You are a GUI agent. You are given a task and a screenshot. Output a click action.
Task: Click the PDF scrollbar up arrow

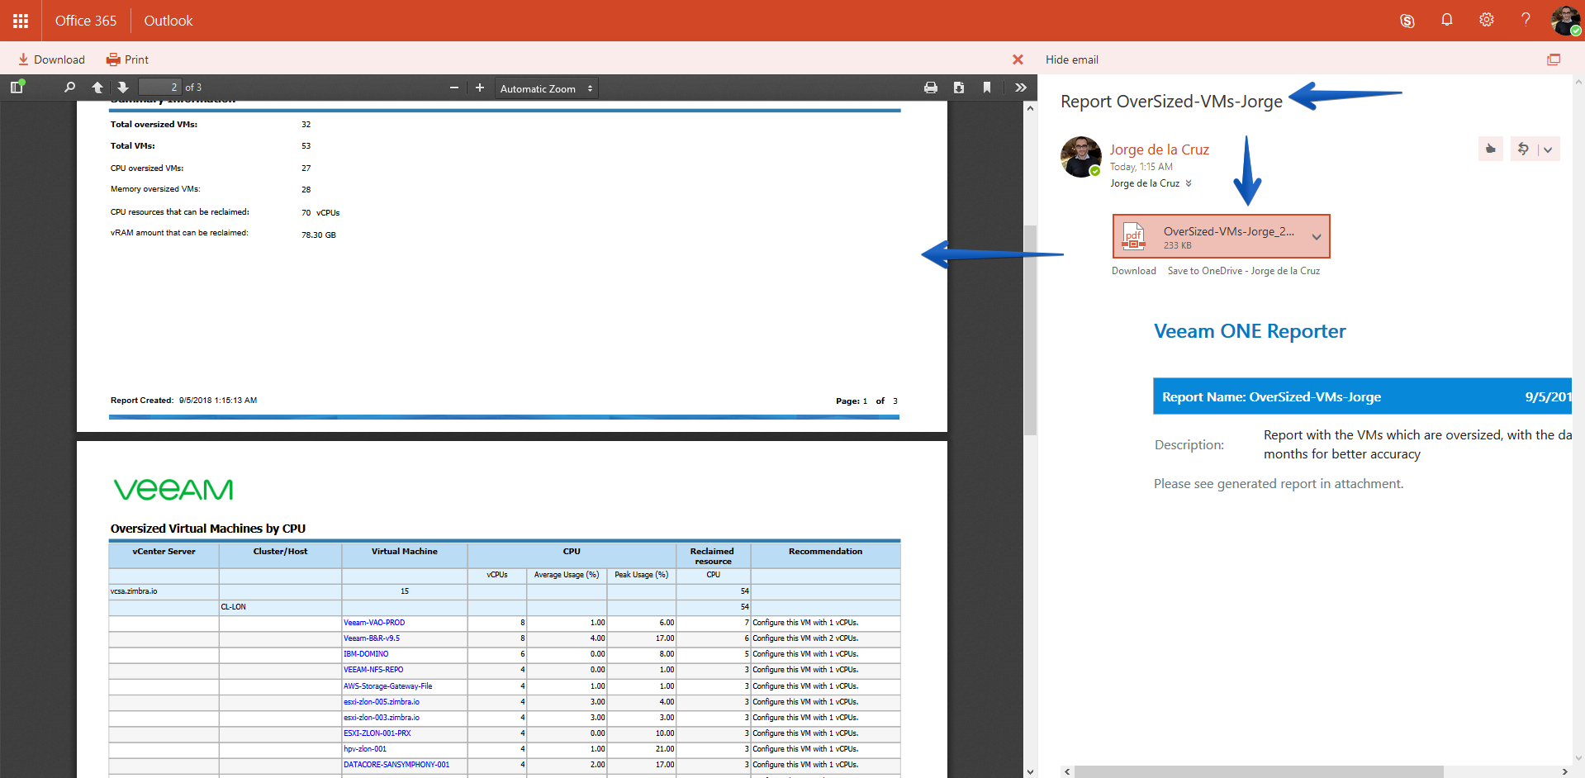pyautogui.click(x=1030, y=108)
